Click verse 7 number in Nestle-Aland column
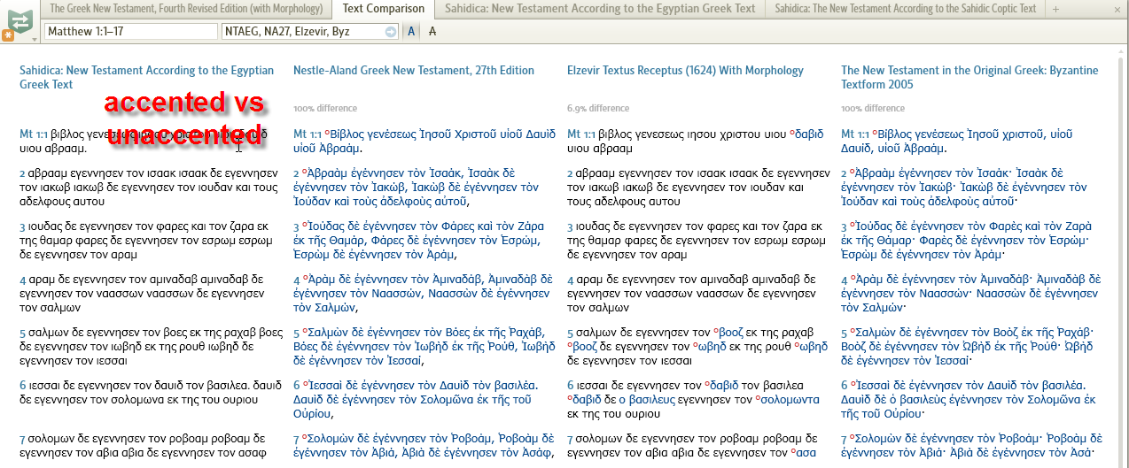1129x468 pixels. point(297,439)
